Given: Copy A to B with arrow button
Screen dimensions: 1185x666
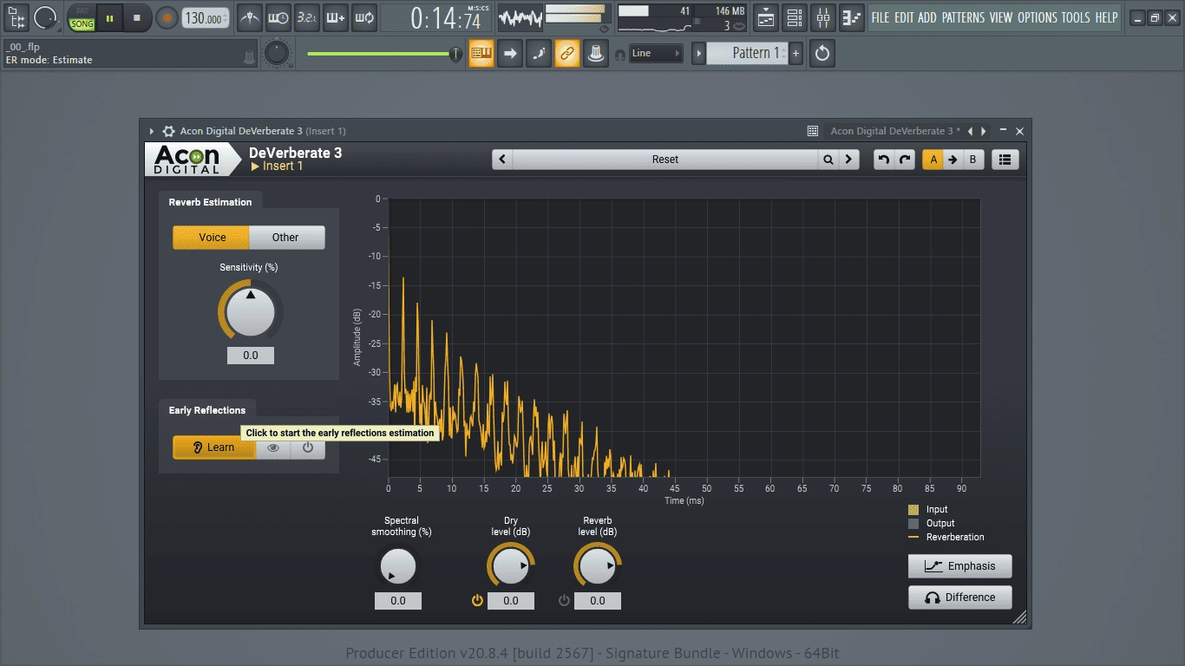Looking at the screenshot, I should 953,160.
